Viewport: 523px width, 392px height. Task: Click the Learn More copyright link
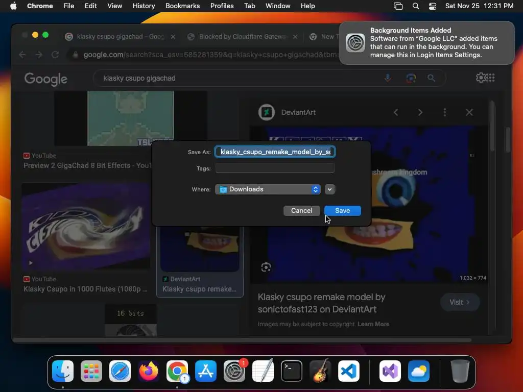pos(373,324)
